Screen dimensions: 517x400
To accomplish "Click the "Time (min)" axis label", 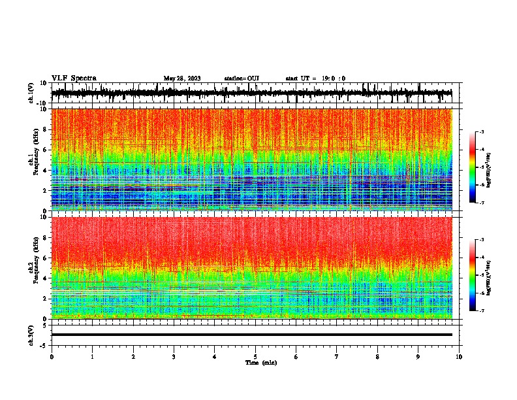I will point(261,363).
